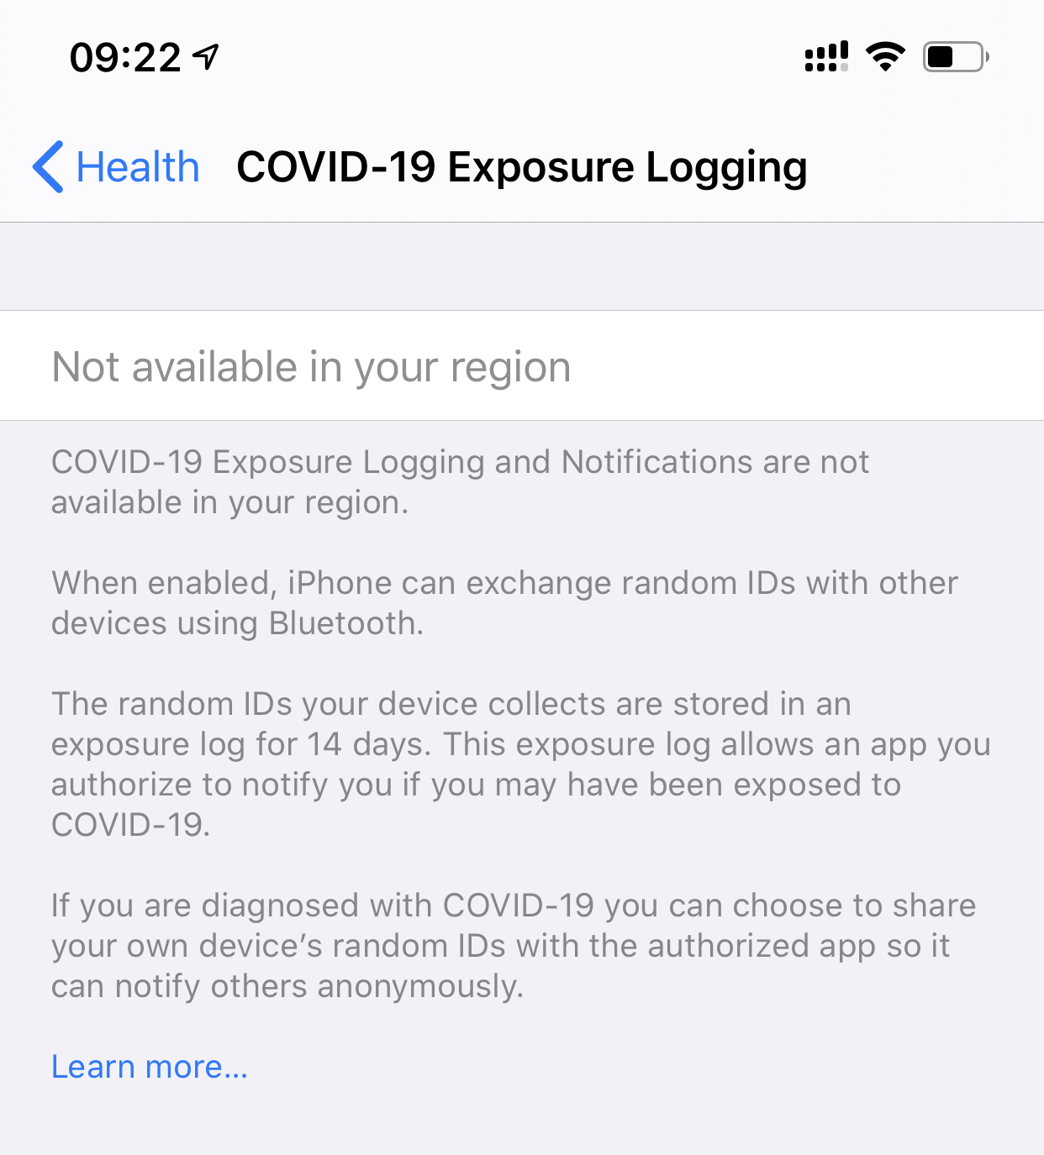Open the Learn more… link
The height and width of the screenshot is (1155, 1044).
(x=150, y=1067)
